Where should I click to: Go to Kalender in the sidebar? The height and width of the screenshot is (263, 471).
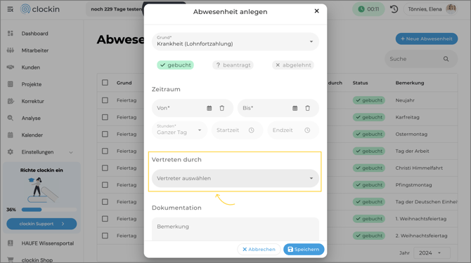pyautogui.click(x=32, y=135)
